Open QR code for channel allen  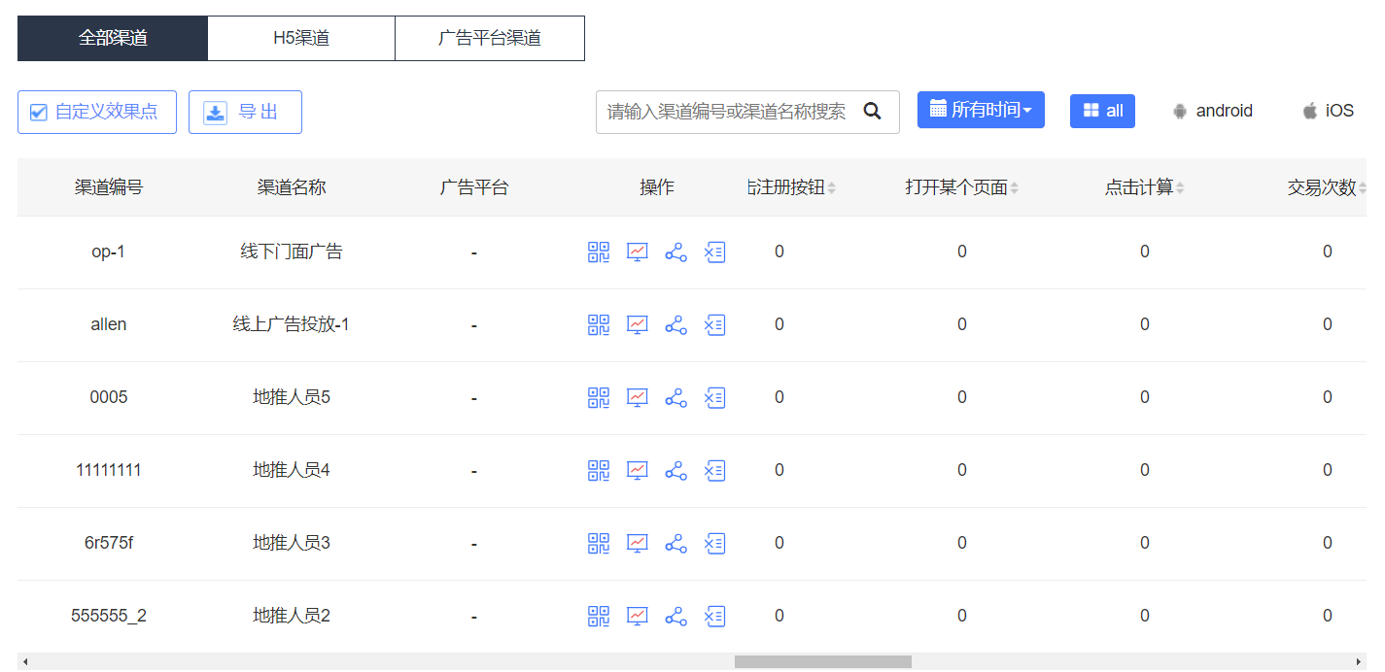[599, 325]
